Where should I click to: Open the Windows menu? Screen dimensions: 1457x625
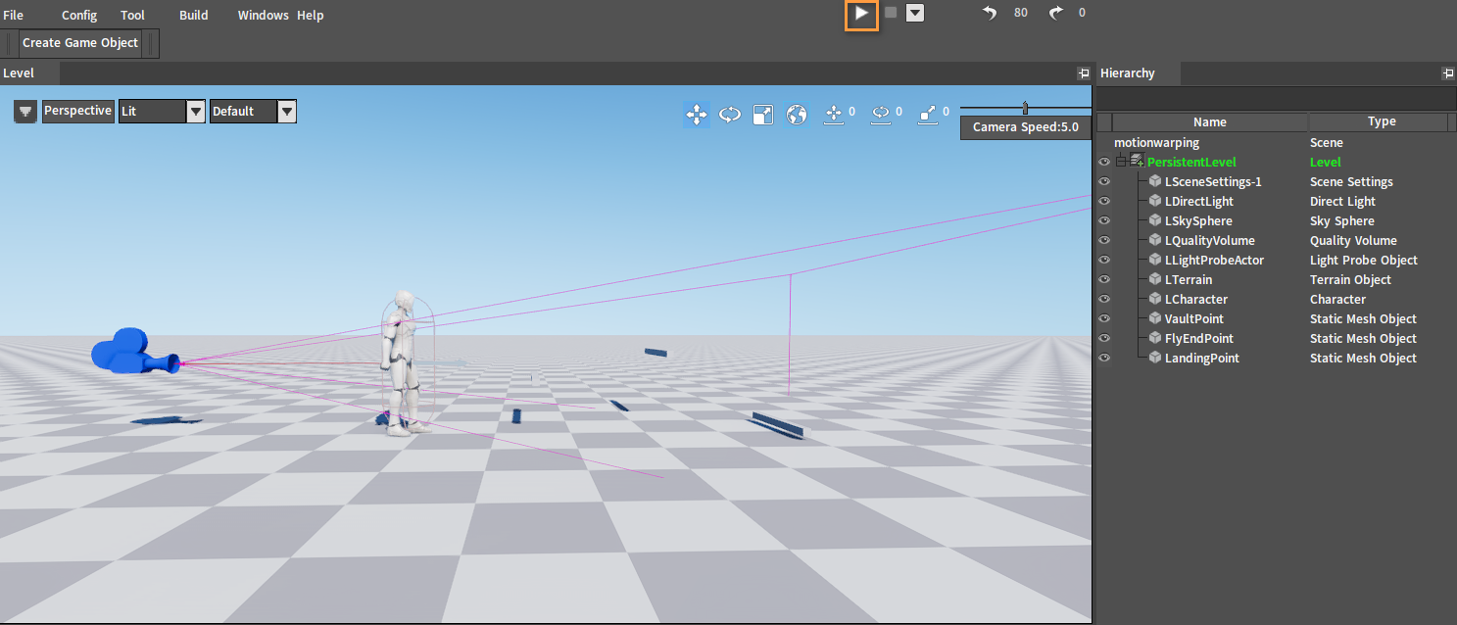pyautogui.click(x=264, y=15)
